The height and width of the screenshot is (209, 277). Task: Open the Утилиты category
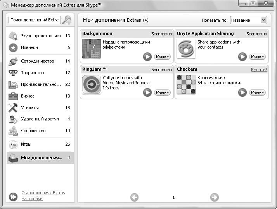[x=39, y=108]
